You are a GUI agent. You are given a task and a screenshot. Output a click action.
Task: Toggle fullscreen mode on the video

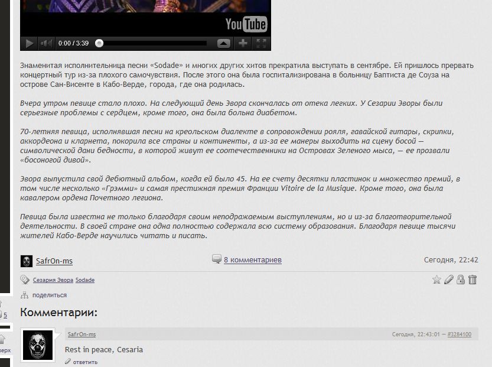pos(261,43)
